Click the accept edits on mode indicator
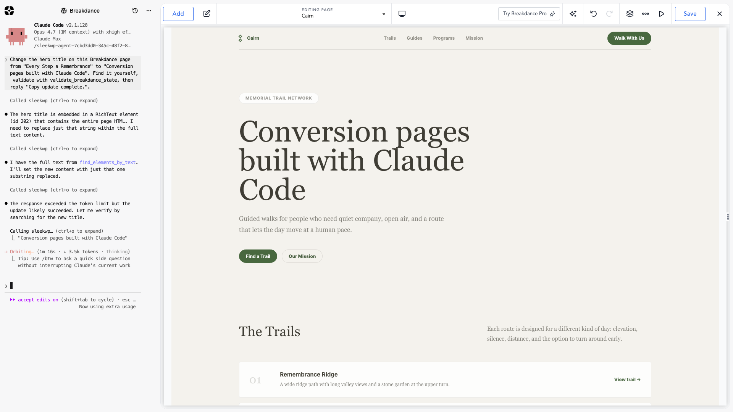Image resolution: width=733 pixels, height=412 pixels. click(x=38, y=300)
